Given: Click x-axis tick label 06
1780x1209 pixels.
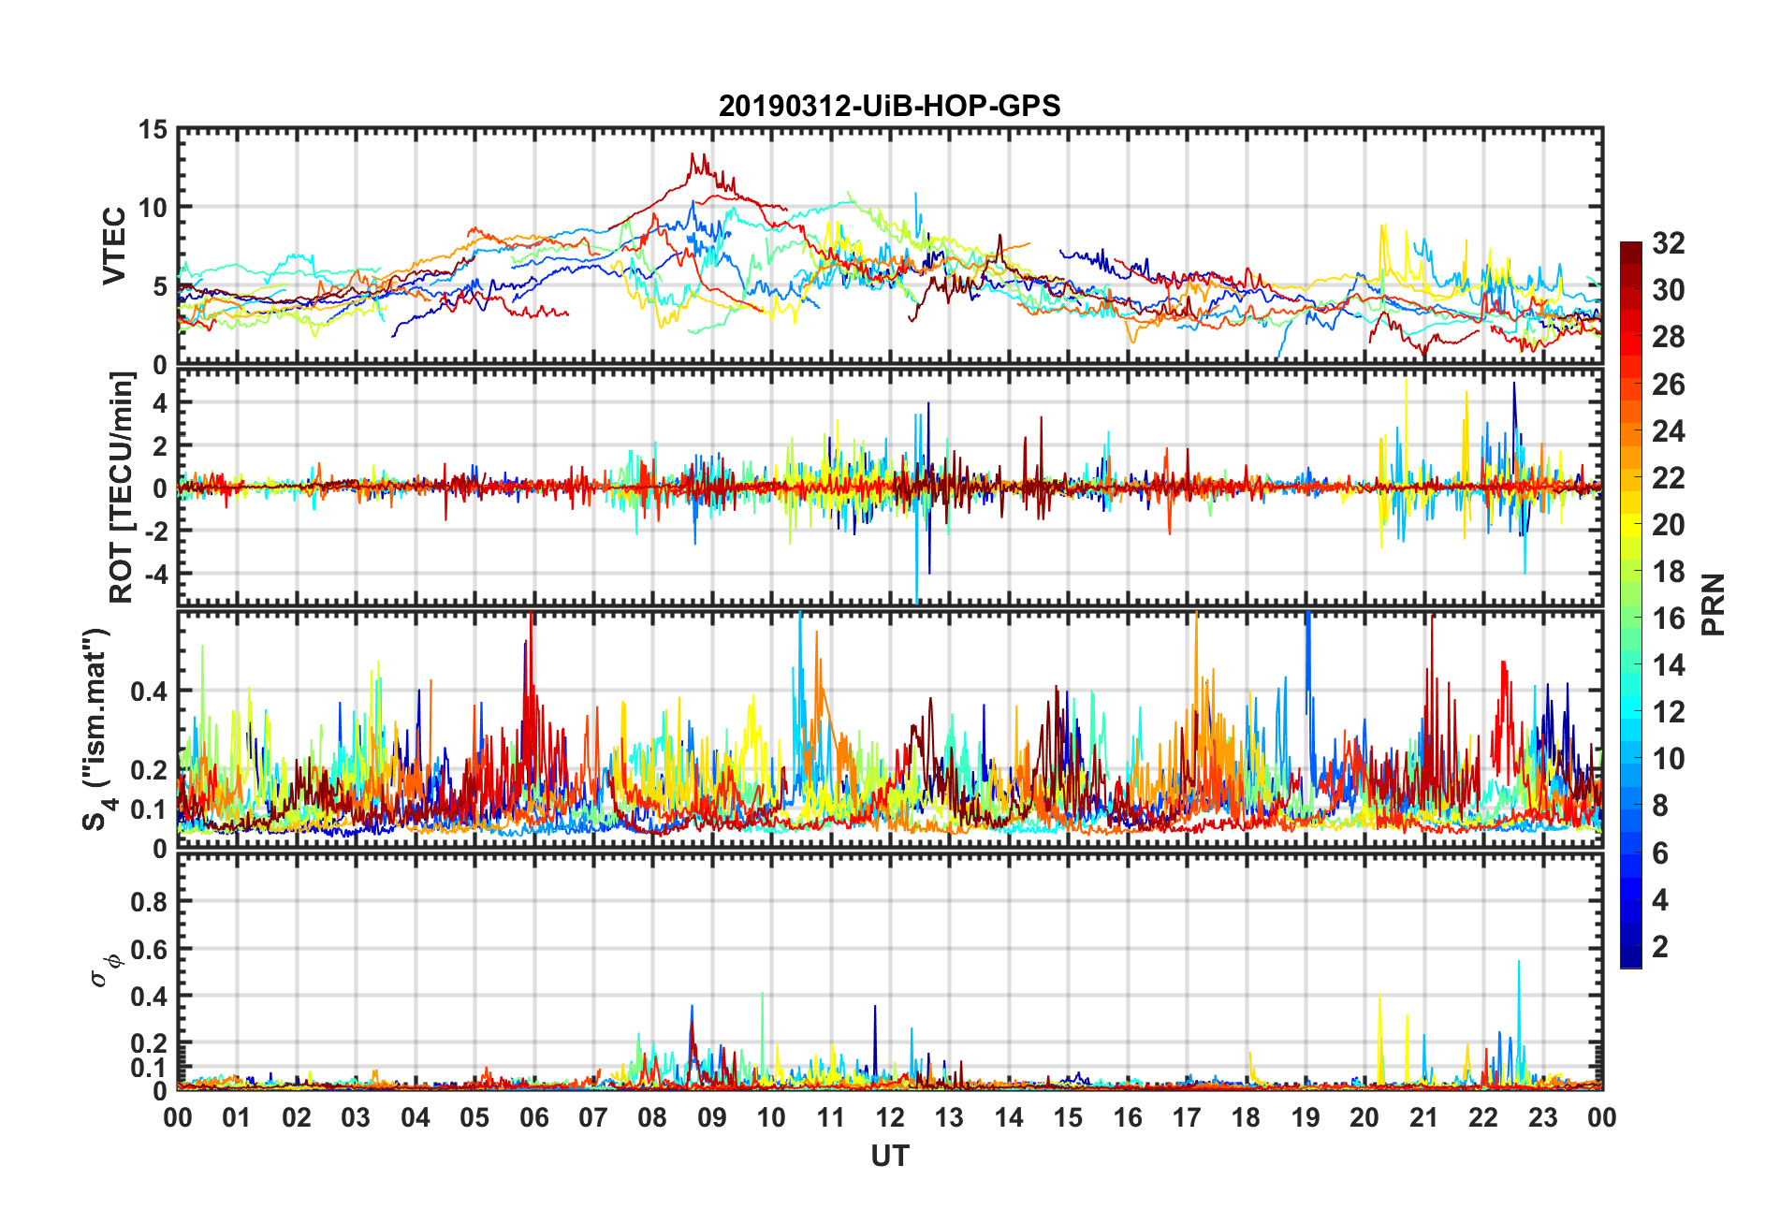Looking at the screenshot, I should point(533,1117).
